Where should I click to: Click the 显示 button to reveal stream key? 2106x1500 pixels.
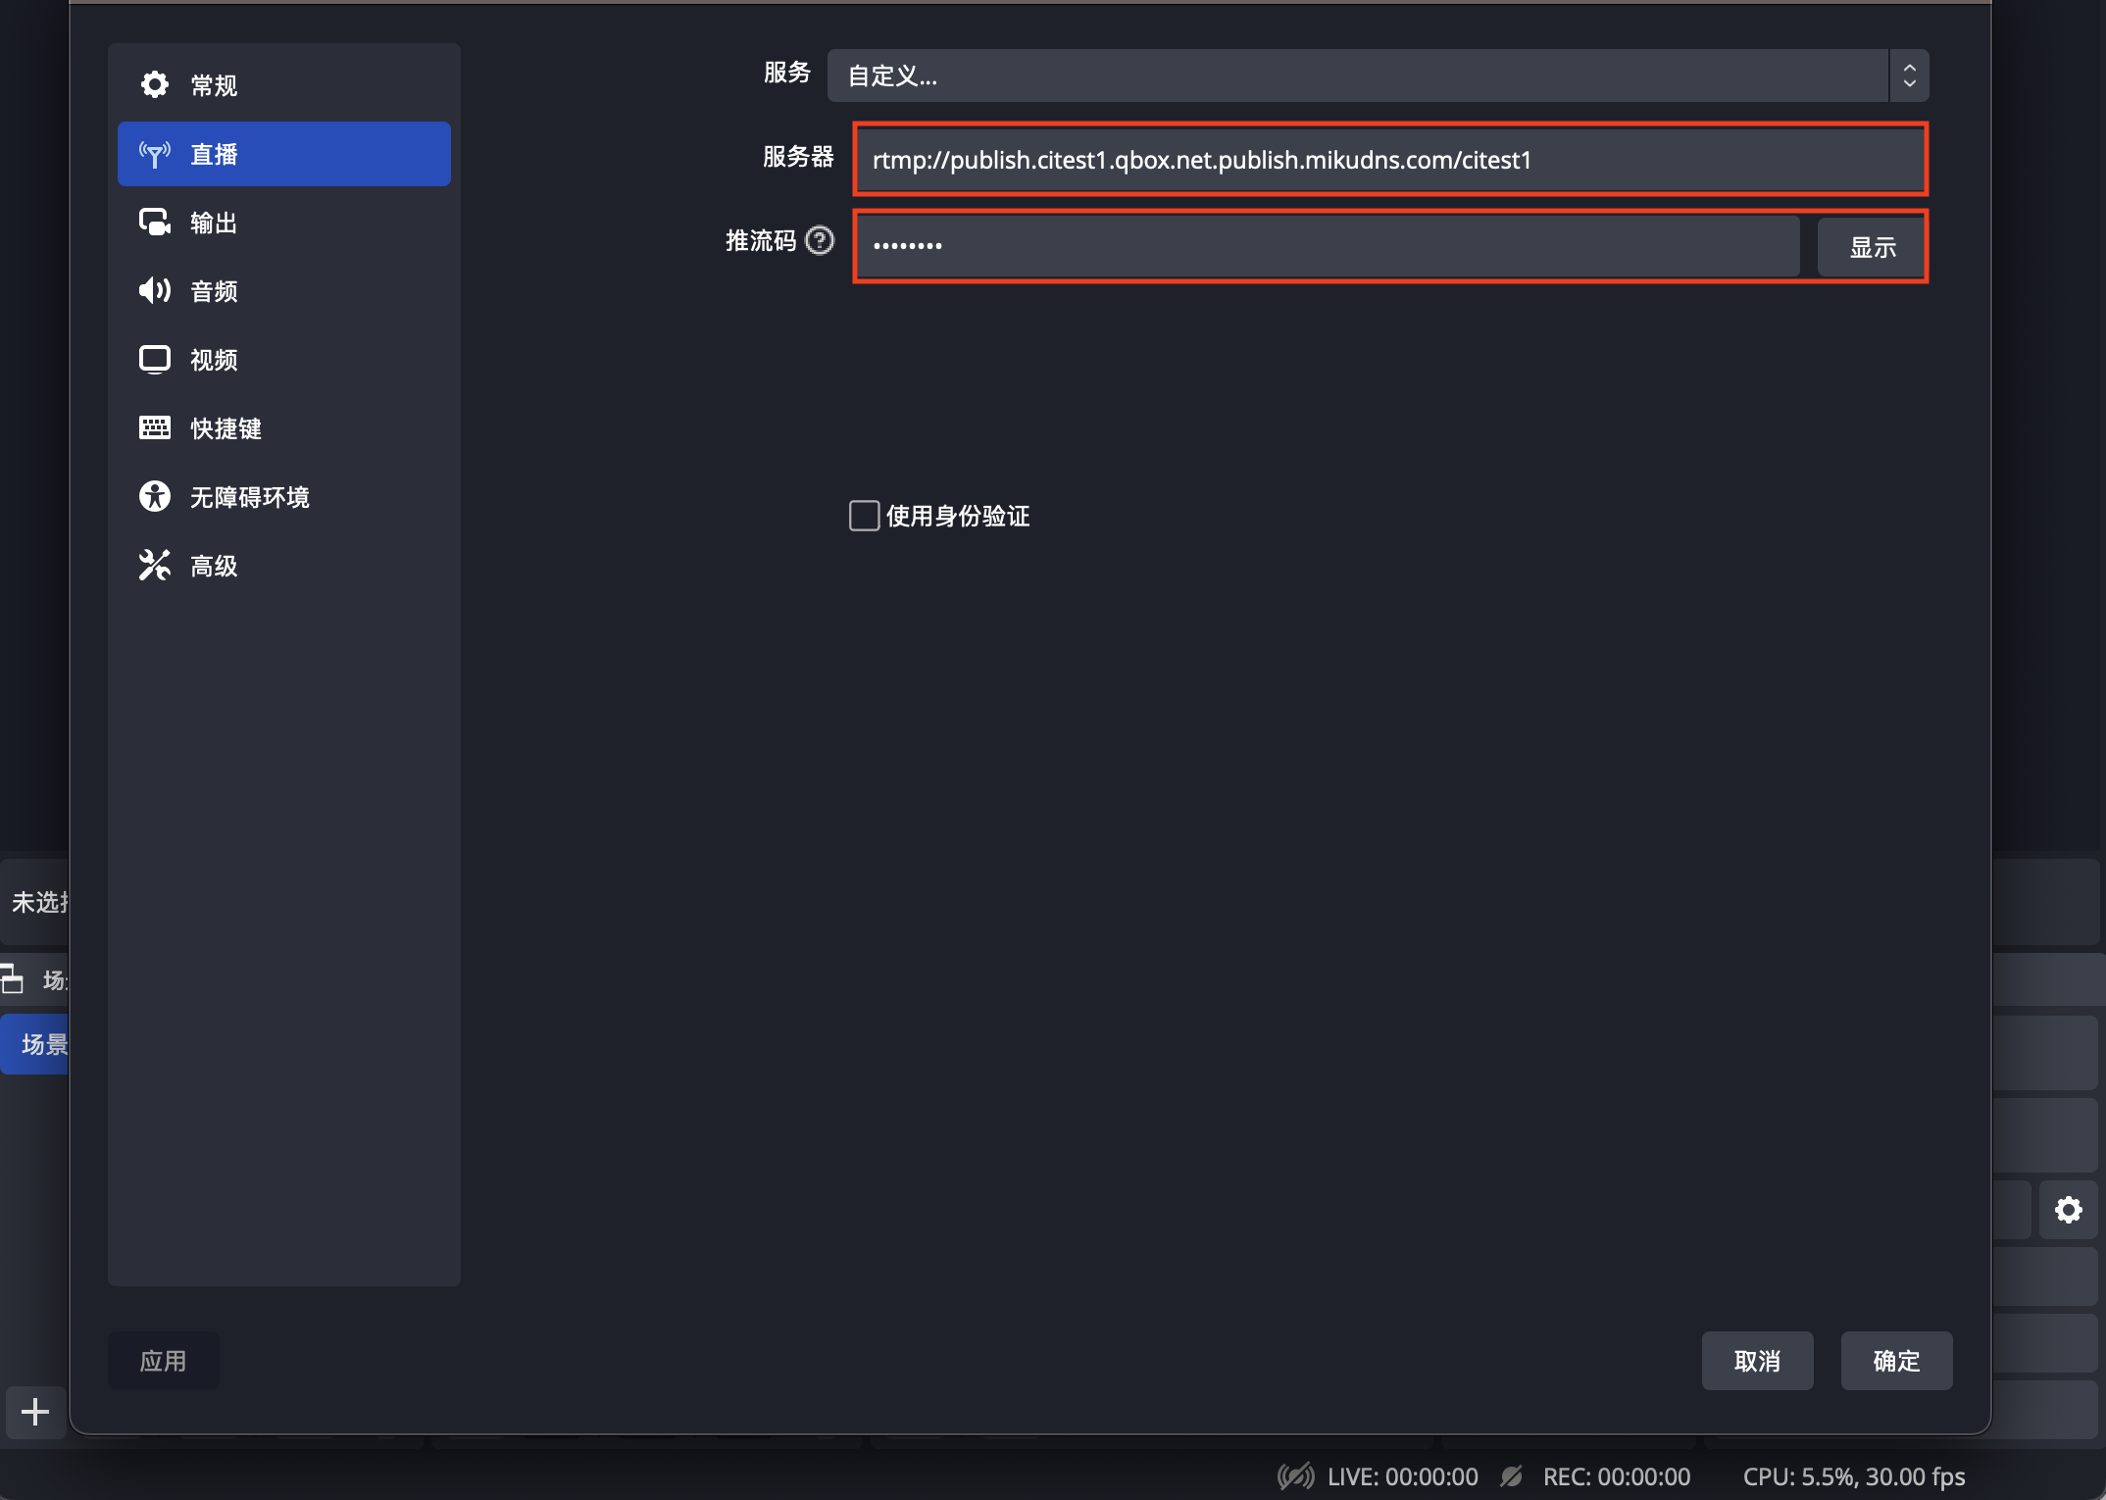pyautogui.click(x=1872, y=247)
